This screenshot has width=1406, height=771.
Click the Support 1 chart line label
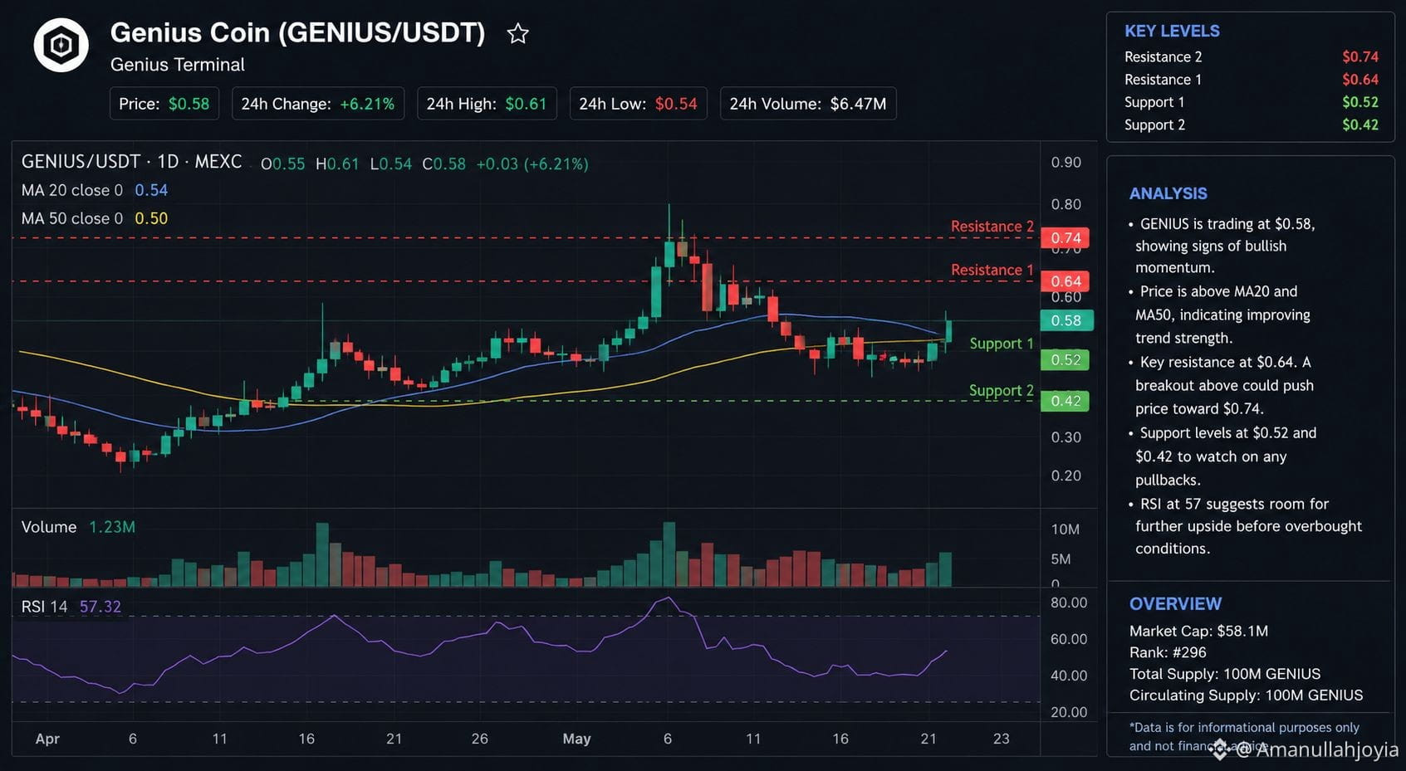(1002, 344)
